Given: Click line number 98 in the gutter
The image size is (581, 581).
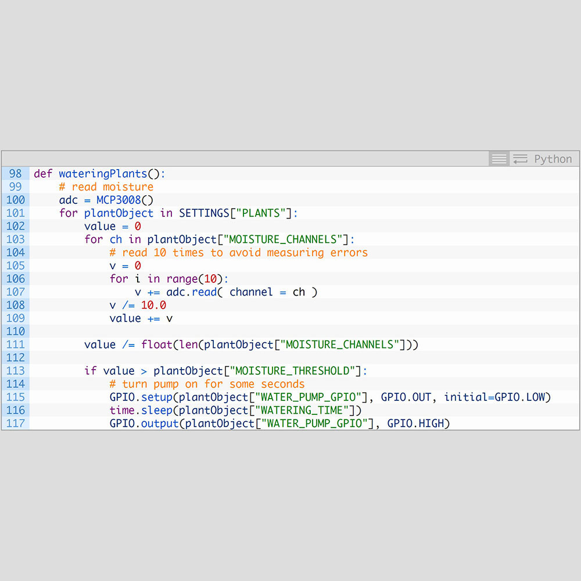Looking at the screenshot, I should click(x=16, y=174).
